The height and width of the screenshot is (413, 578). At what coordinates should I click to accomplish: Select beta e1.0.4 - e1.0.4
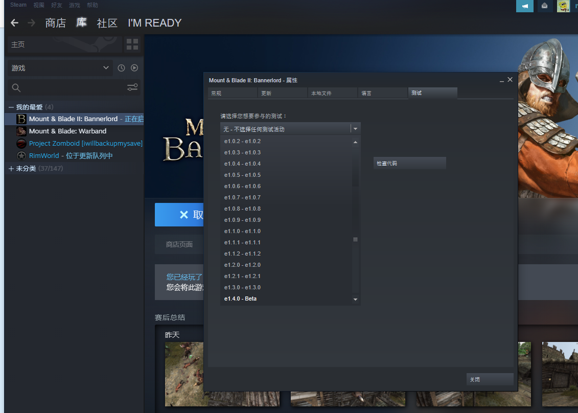point(286,164)
